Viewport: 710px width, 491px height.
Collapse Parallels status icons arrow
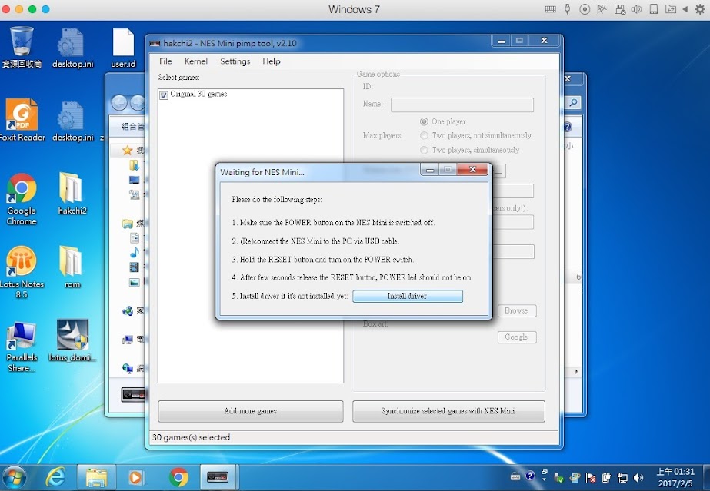pyautogui.click(x=685, y=9)
